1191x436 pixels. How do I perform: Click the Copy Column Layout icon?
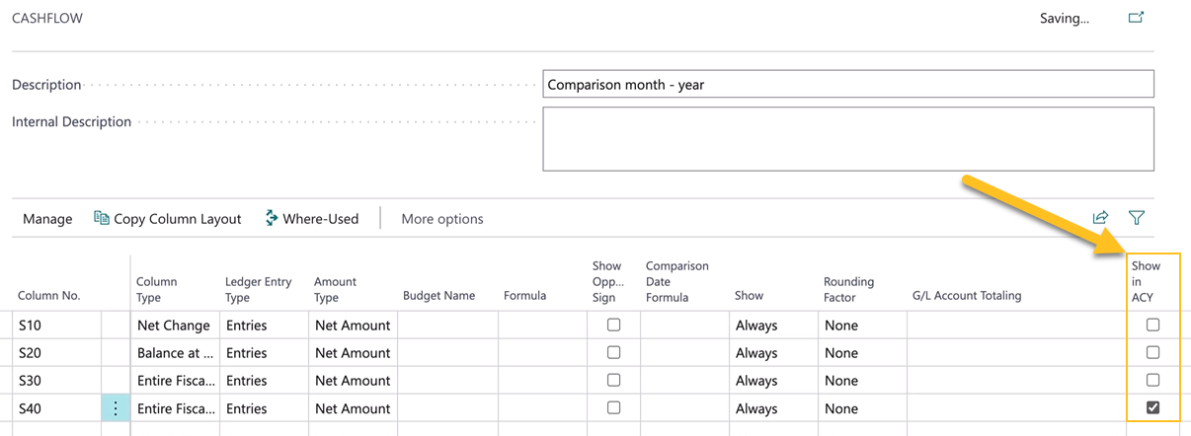(x=102, y=218)
